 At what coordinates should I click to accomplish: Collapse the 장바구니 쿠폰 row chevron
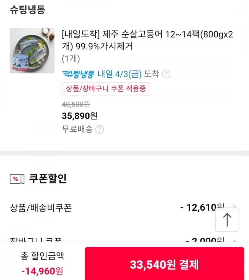tap(234, 240)
